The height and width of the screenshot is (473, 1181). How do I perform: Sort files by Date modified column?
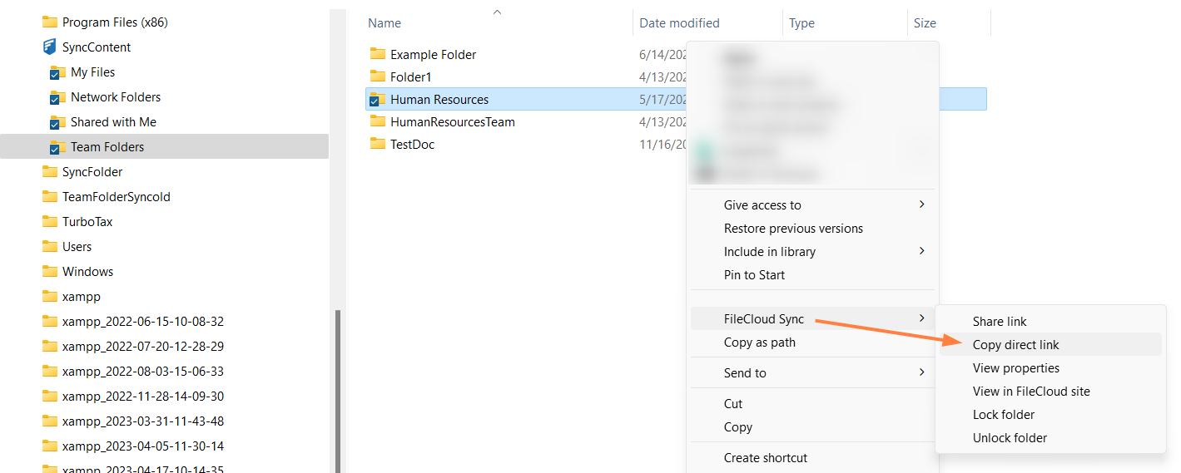679,23
